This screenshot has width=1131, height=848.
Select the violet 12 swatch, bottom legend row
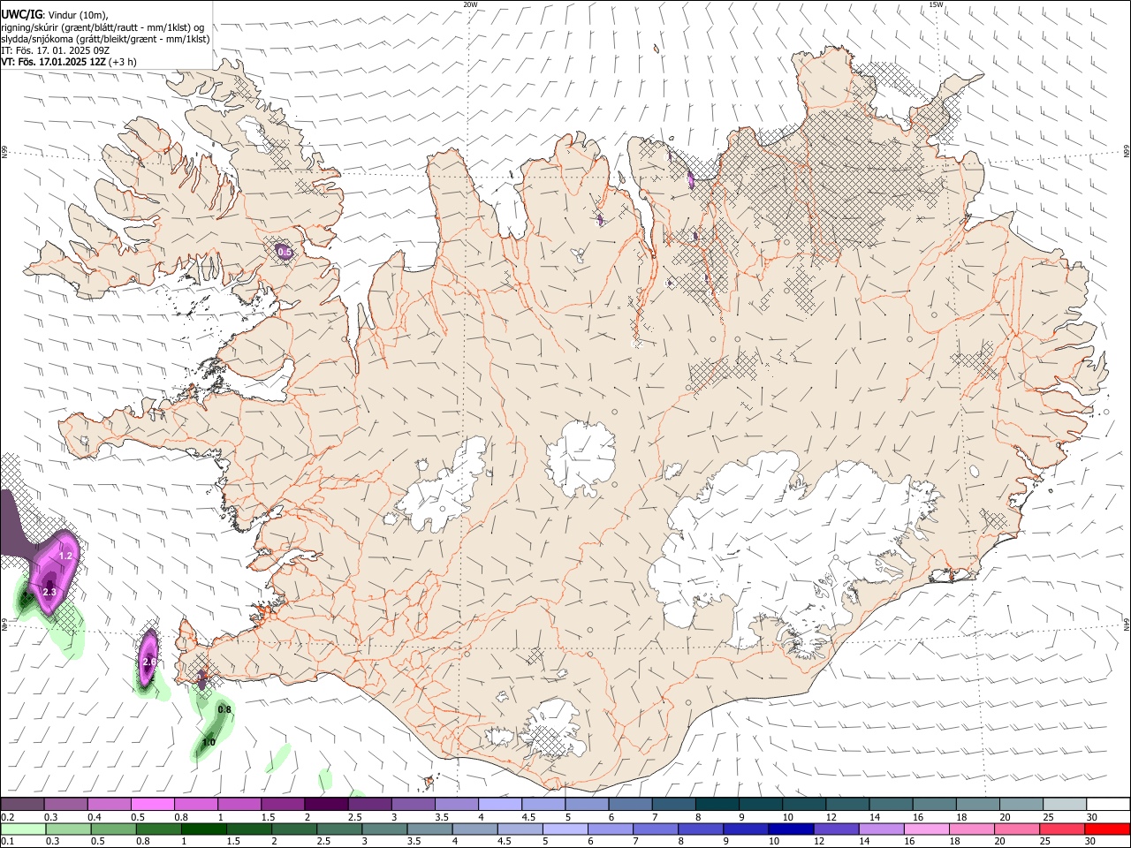pyautogui.click(x=836, y=829)
